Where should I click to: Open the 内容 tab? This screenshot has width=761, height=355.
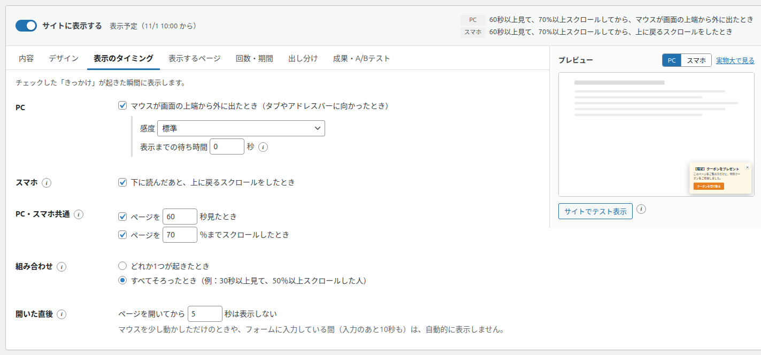point(26,58)
